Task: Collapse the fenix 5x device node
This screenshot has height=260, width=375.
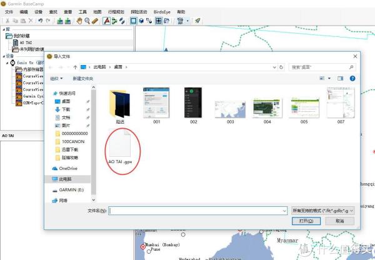Action: (7, 63)
